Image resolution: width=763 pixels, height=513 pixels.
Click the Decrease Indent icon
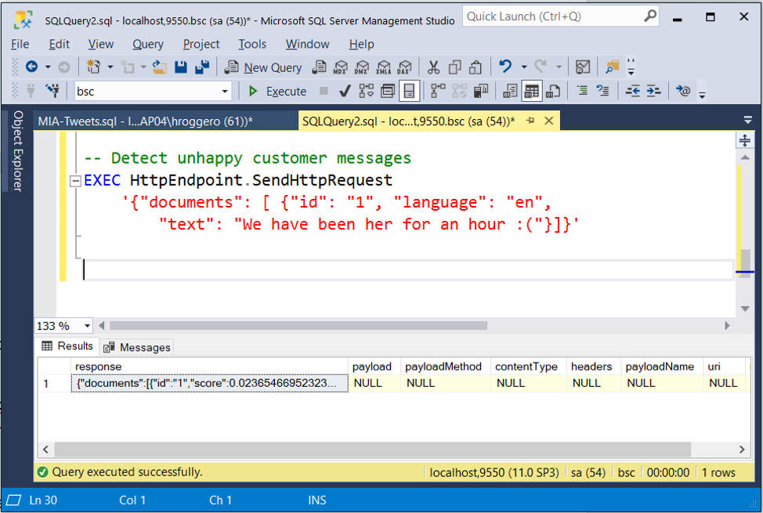[633, 91]
